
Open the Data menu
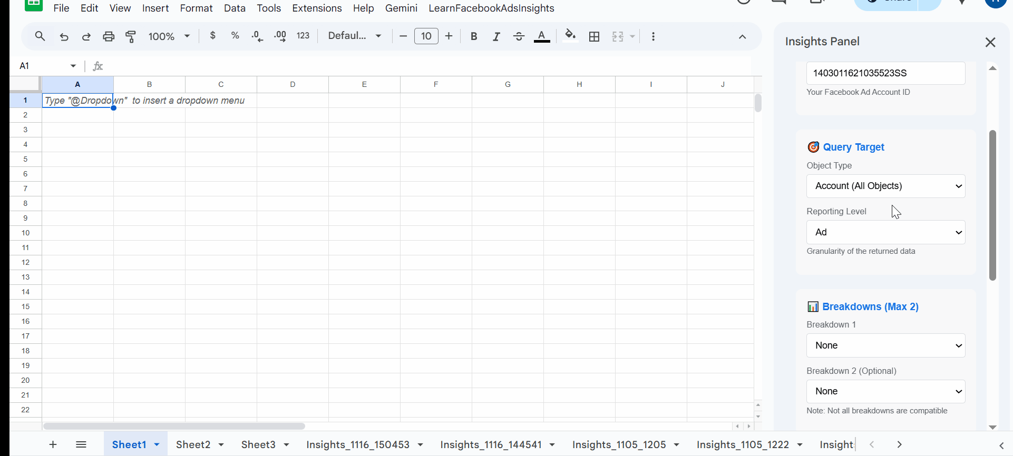(235, 8)
